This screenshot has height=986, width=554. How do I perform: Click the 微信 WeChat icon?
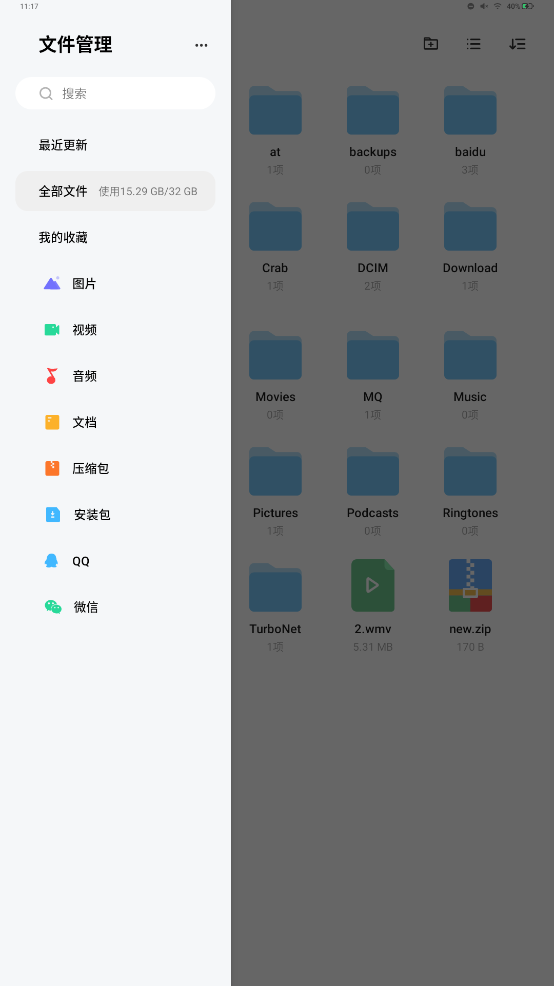point(53,607)
